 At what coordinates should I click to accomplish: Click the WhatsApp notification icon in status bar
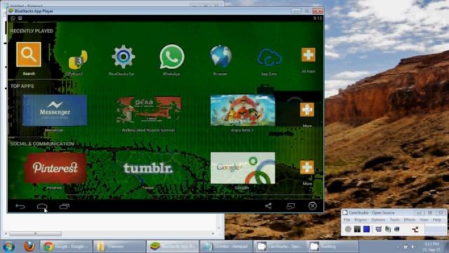[13, 18]
